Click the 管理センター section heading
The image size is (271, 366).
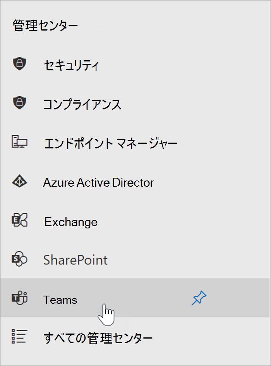45,26
